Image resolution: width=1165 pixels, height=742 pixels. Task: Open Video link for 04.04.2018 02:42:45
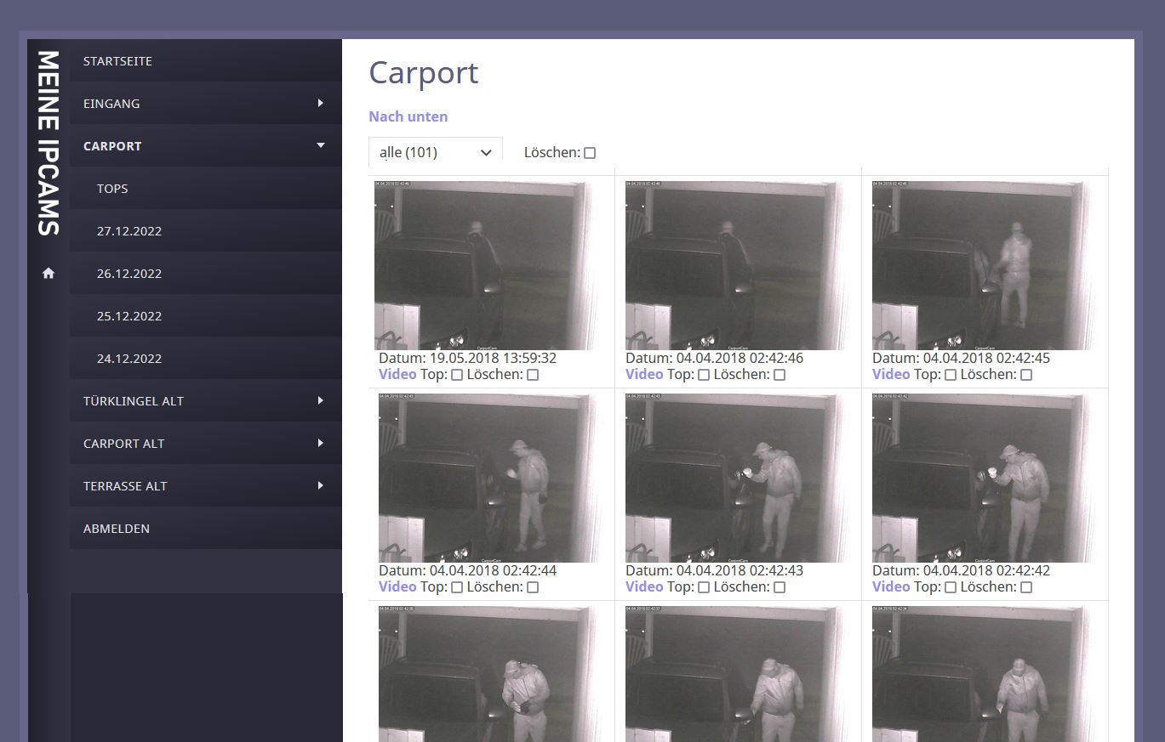pos(891,374)
